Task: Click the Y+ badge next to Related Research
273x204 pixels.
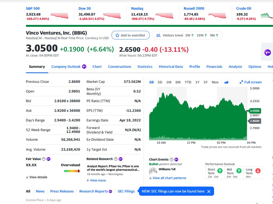Action: point(121,159)
